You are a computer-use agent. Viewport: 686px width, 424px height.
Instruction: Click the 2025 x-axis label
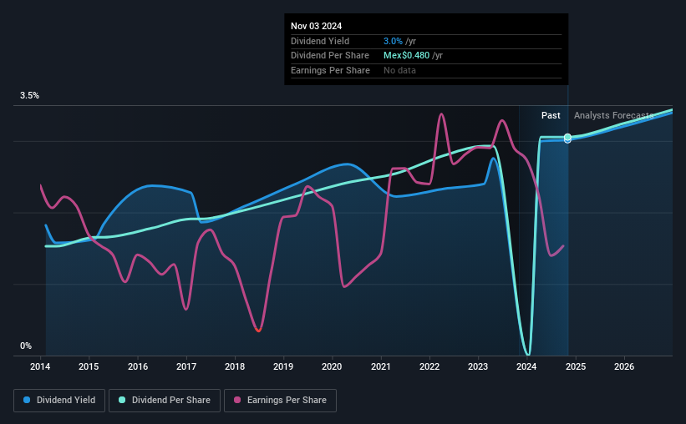[x=576, y=366]
